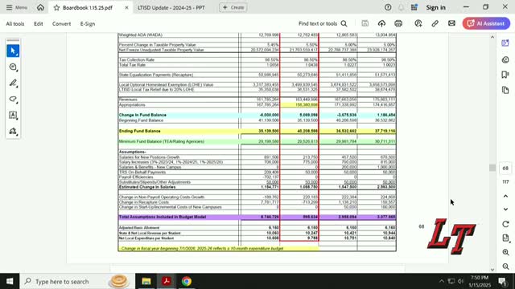Click the current page number 68 box

point(505,168)
